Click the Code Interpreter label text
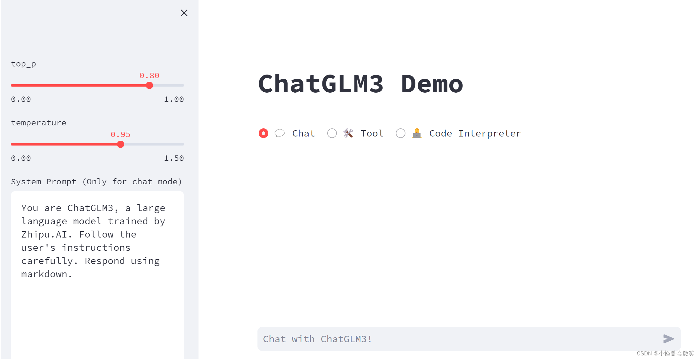 click(475, 133)
